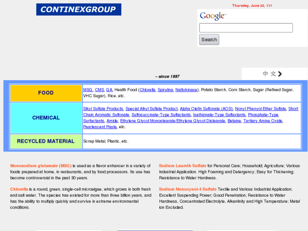Viewport: 308px width, 231px height.
Task: Click the Thursday, June 23 date text
Action: tap(252, 6)
